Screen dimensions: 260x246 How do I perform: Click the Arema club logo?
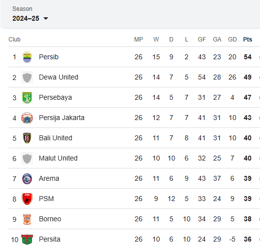(27, 179)
